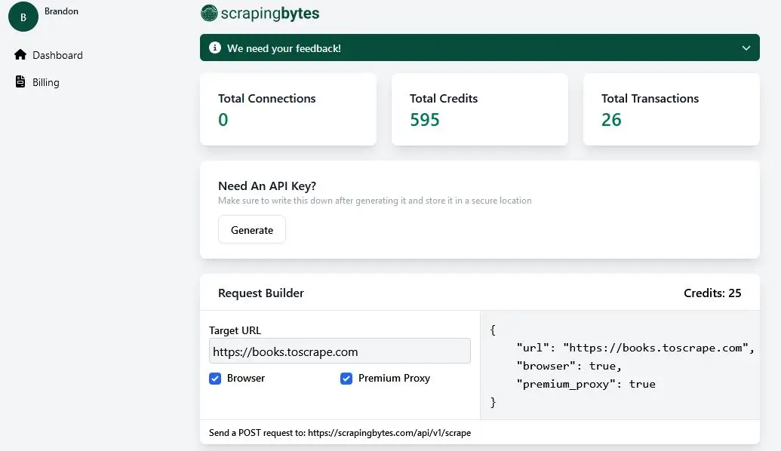The image size is (781, 451).
Task: Disable the Premium Proxy checkbox
Action: 346,379
